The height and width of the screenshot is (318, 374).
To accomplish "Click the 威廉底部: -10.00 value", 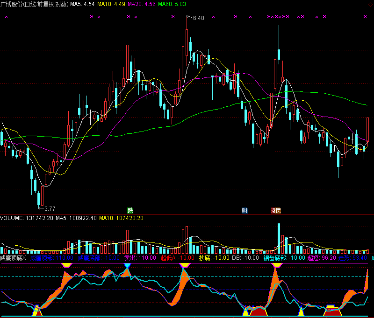I will [x=99, y=258].
